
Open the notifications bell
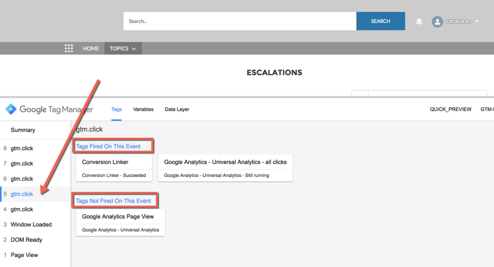click(x=419, y=21)
